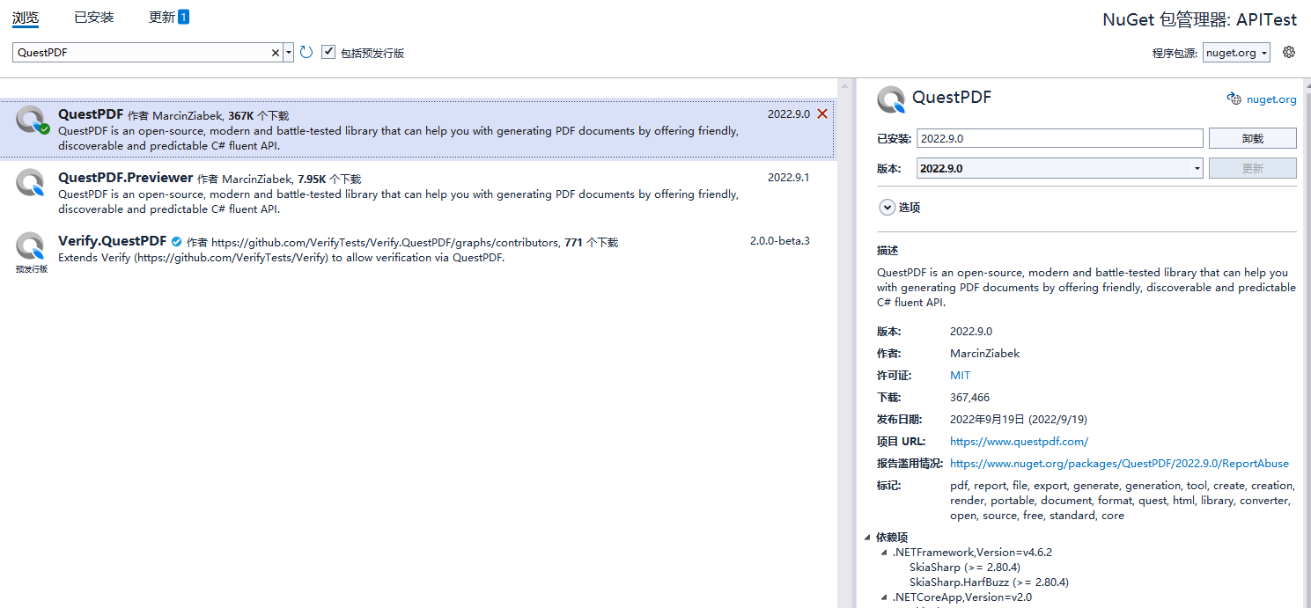This screenshot has height=608, width=1311.
Task: Select SkiaSharp.HarfBuzz (>= 2.80.4) dependency
Action: click(x=989, y=582)
